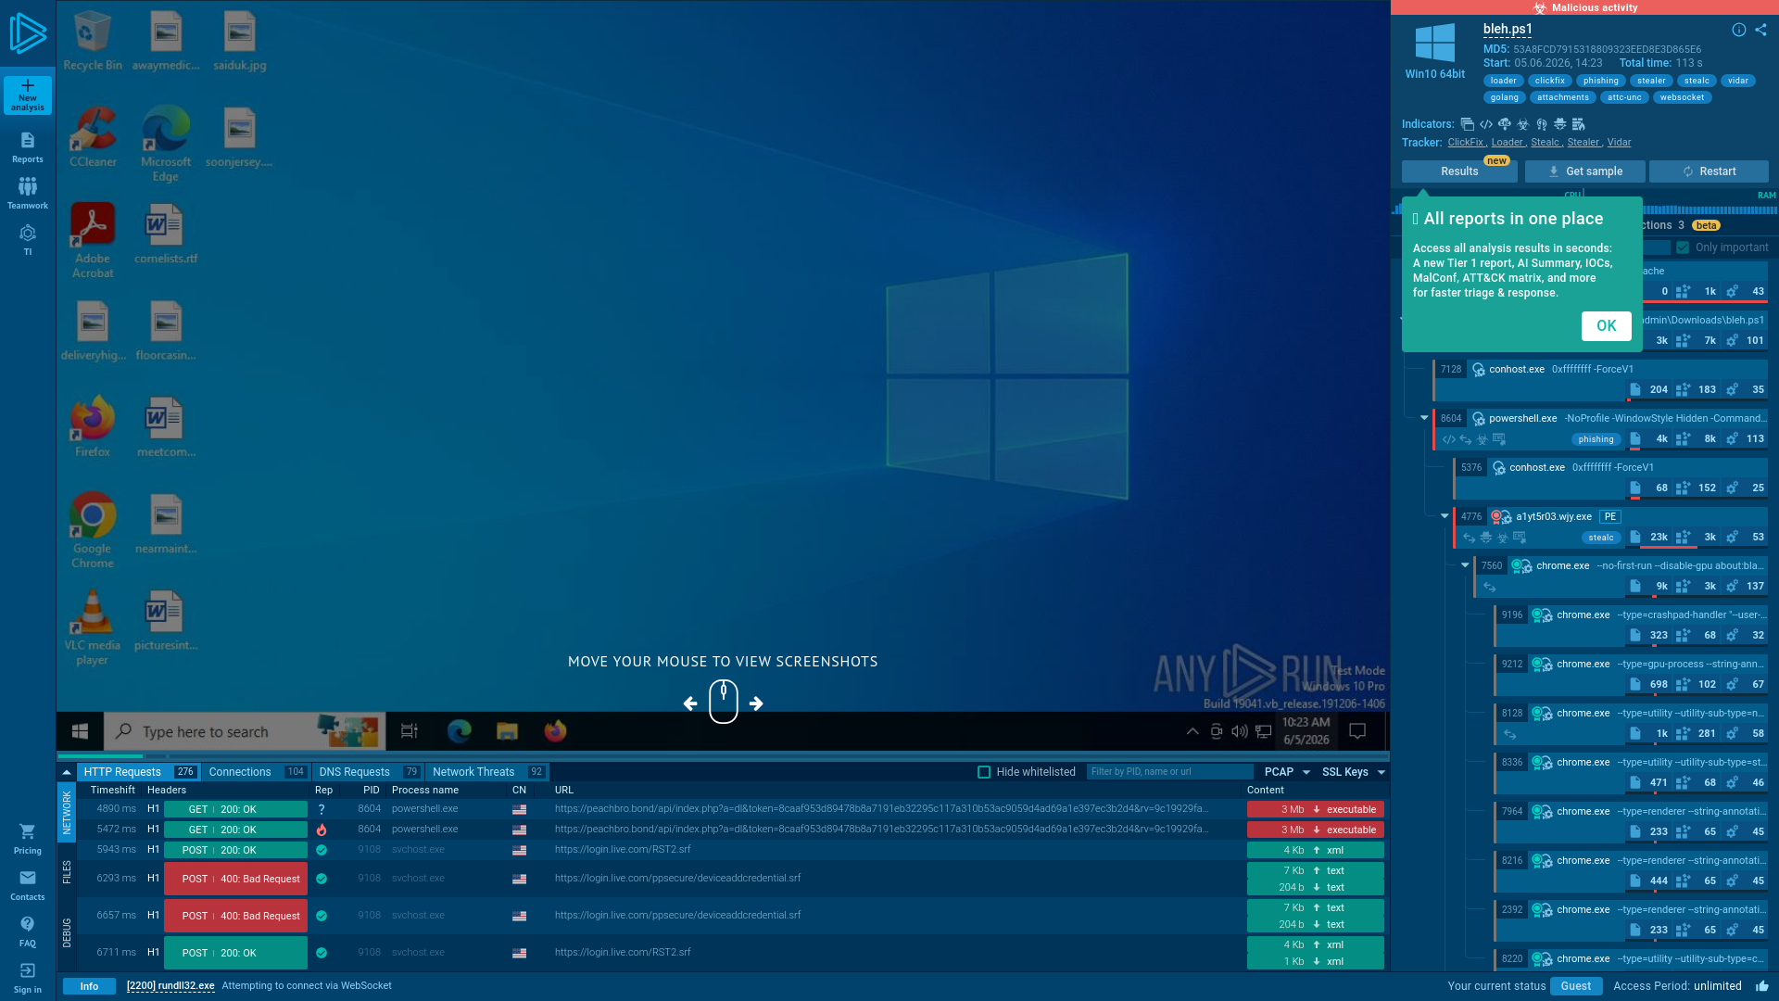The height and width of the screenshot is (1001, 1779).
Task: Click the Restart button
Action: point(1709,171)
